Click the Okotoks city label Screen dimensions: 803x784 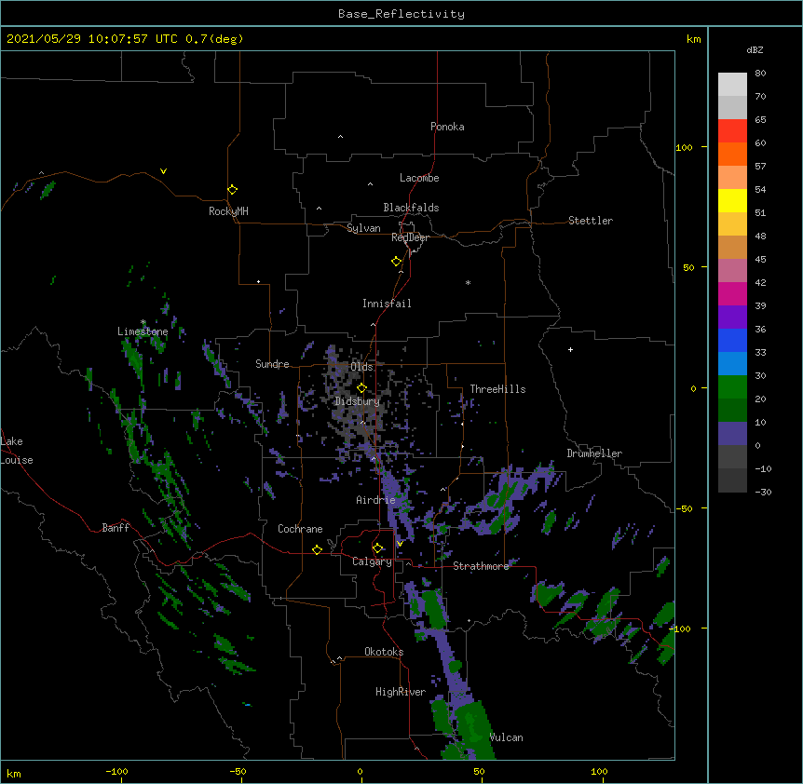tap(384, 652)
